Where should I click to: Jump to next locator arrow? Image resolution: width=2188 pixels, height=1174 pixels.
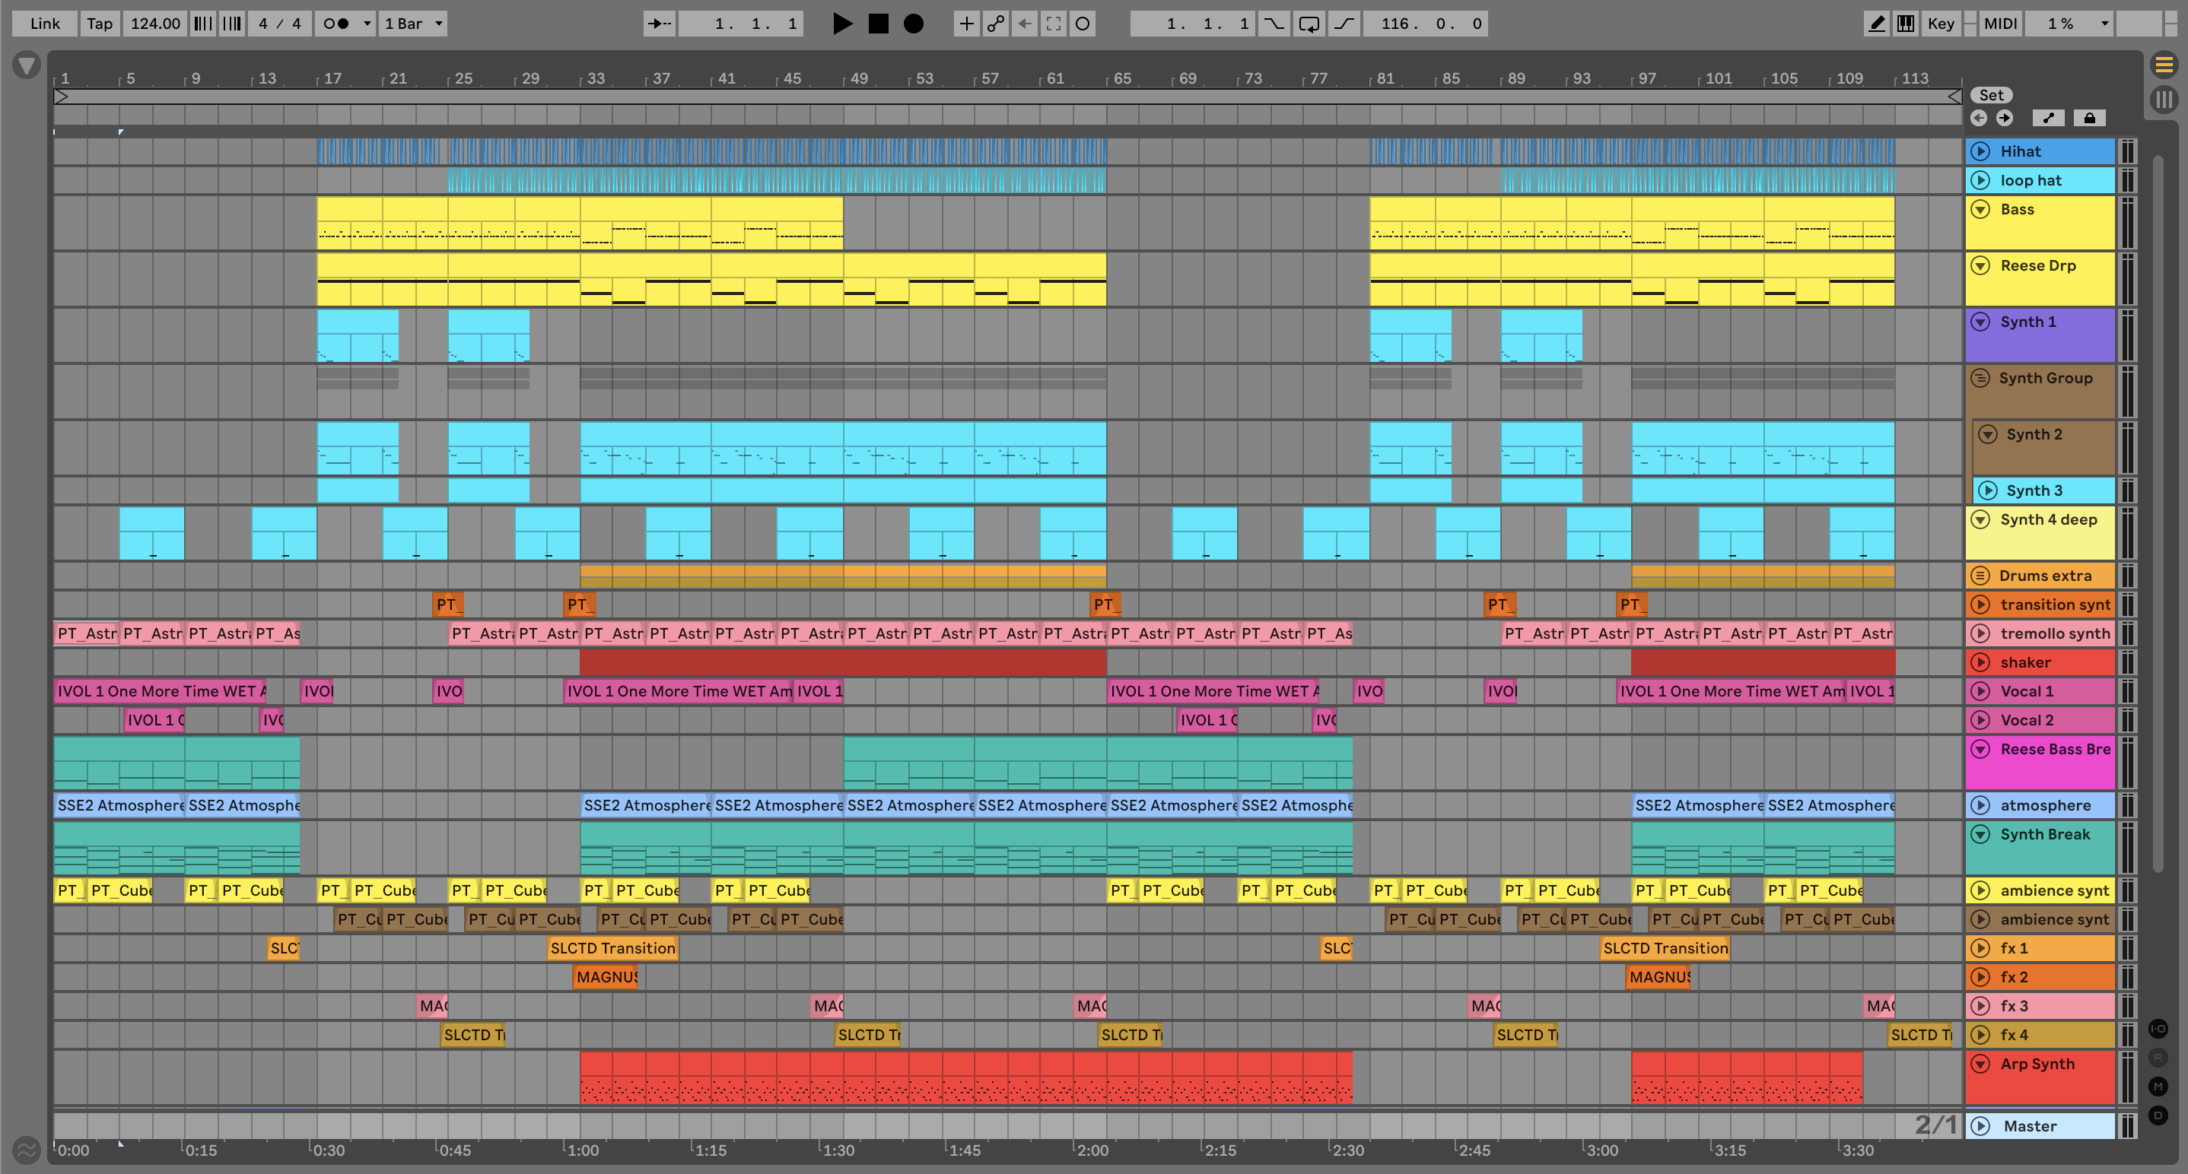pyautogui.click(x=2005, y=118)
